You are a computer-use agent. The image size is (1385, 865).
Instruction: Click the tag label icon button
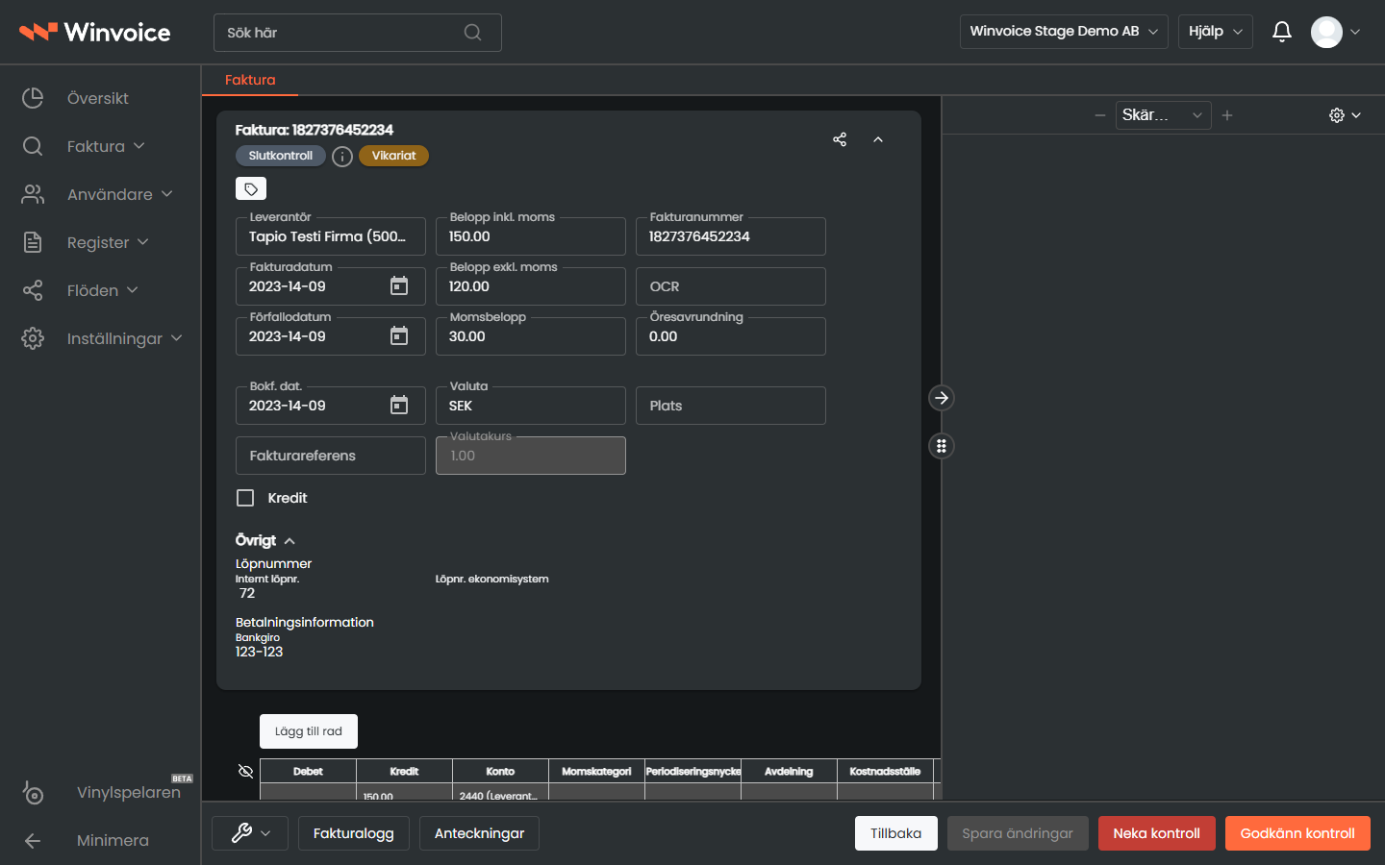tap(251, 189)
